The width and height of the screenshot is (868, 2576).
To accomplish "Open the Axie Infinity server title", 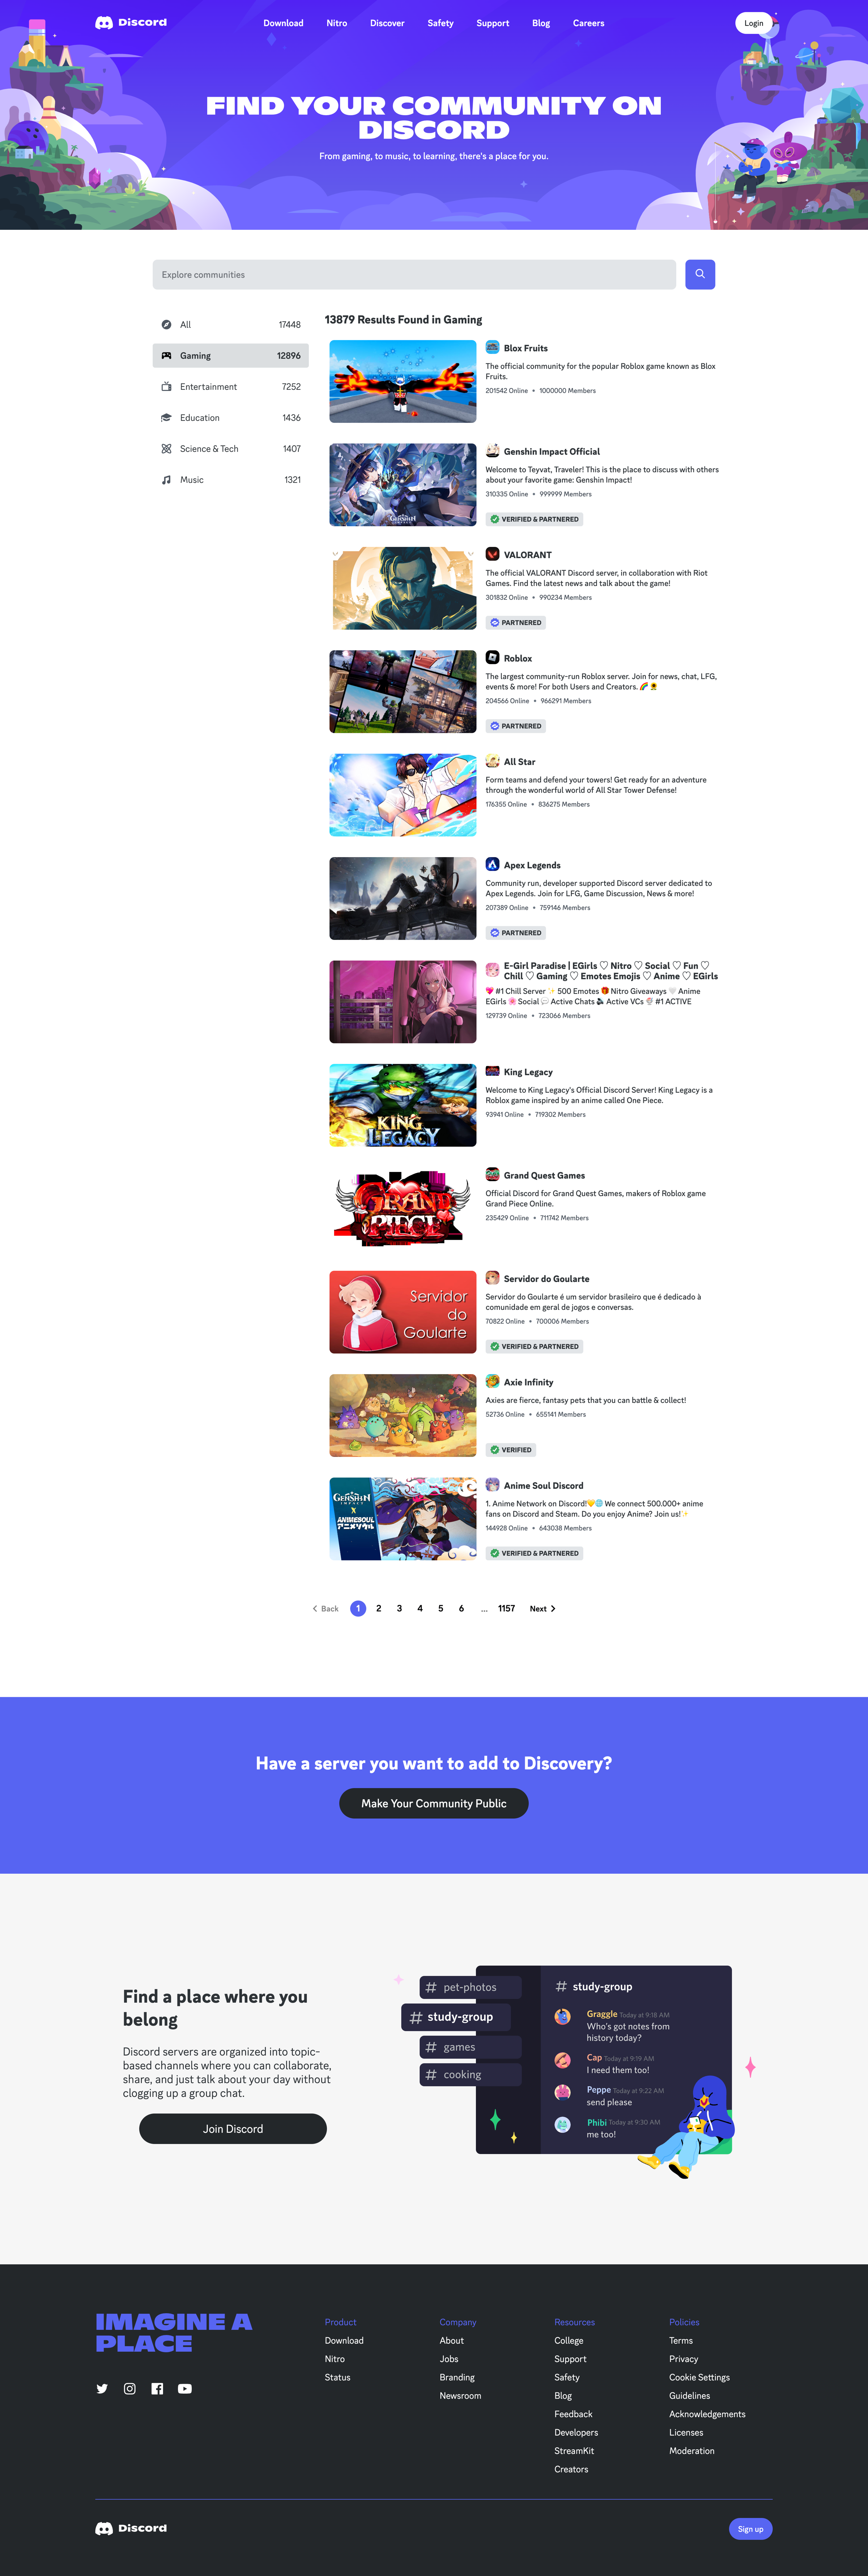I will tap(528, 1382).
